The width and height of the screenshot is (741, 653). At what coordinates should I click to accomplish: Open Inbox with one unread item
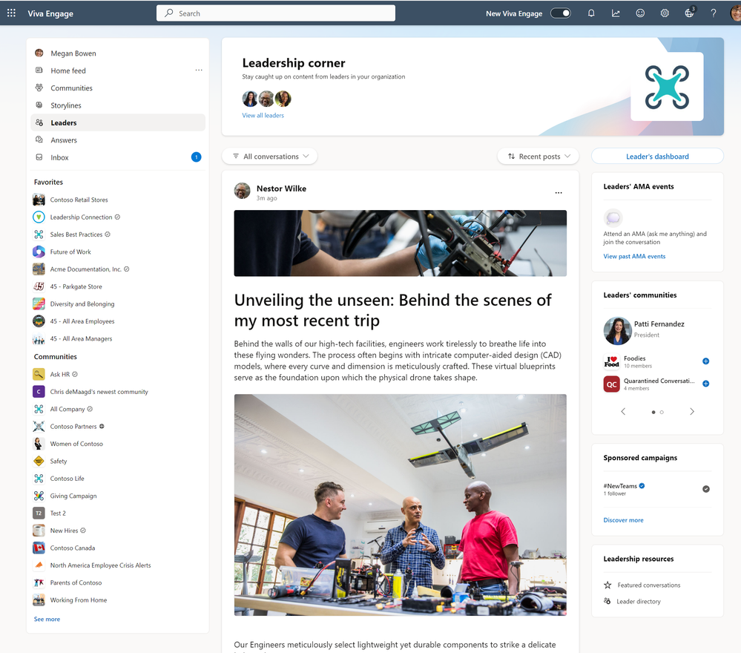tap(118, 157)
